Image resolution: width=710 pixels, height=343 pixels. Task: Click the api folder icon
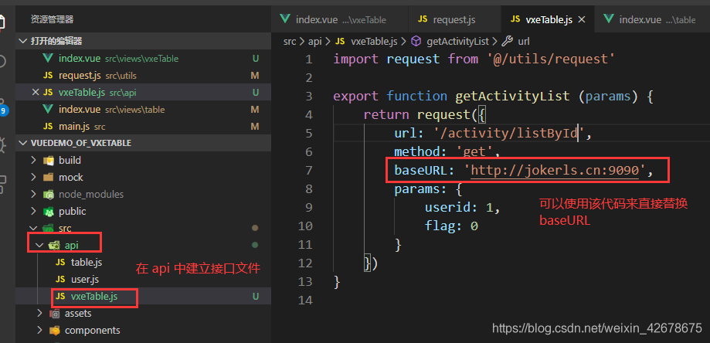[x=54, y=245]
